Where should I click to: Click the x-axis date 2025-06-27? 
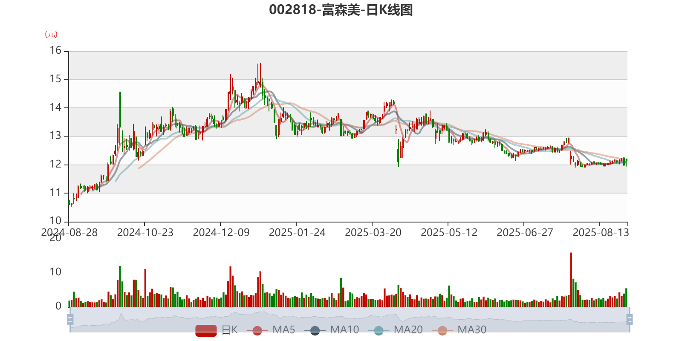524,232
